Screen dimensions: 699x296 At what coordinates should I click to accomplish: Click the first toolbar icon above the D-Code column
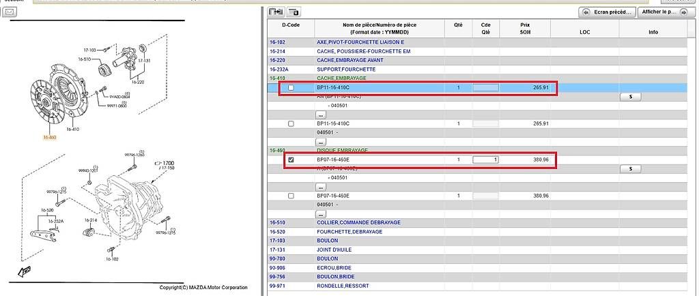click(276, 12)
